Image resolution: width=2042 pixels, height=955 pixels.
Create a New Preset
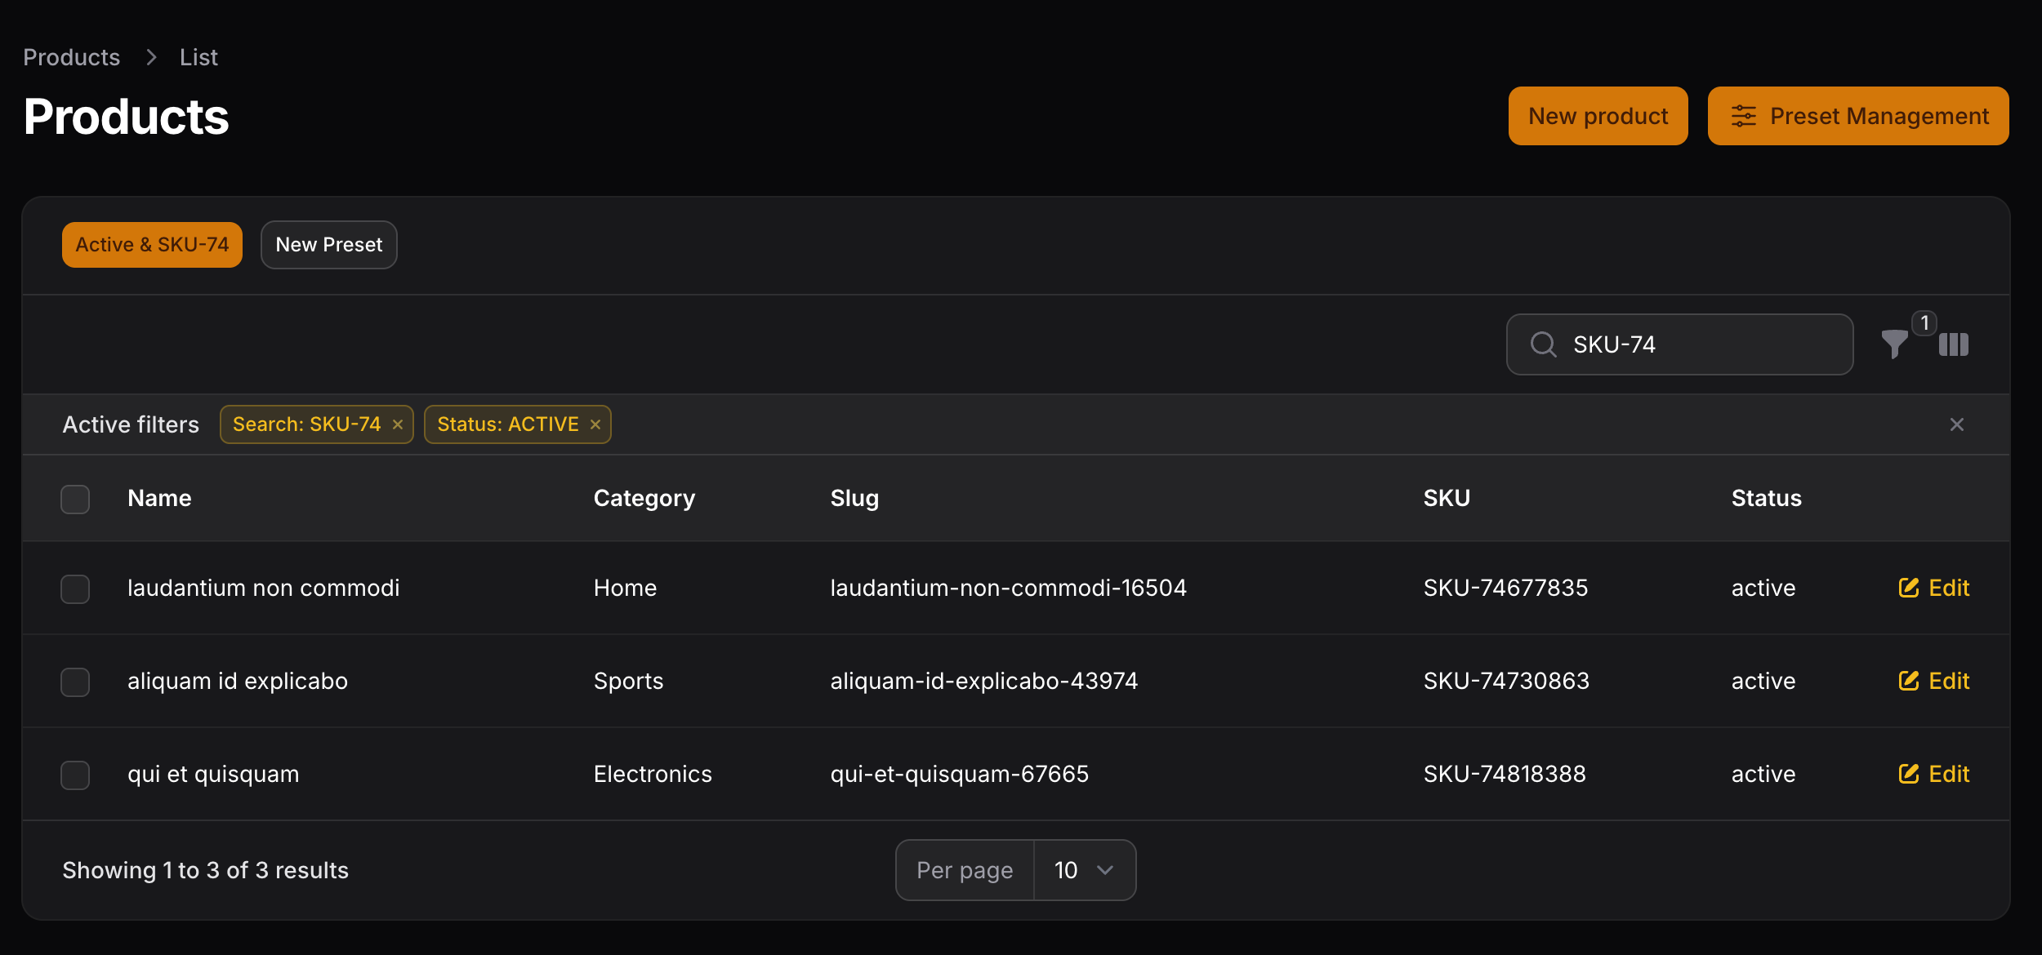(x=328, y=244)
